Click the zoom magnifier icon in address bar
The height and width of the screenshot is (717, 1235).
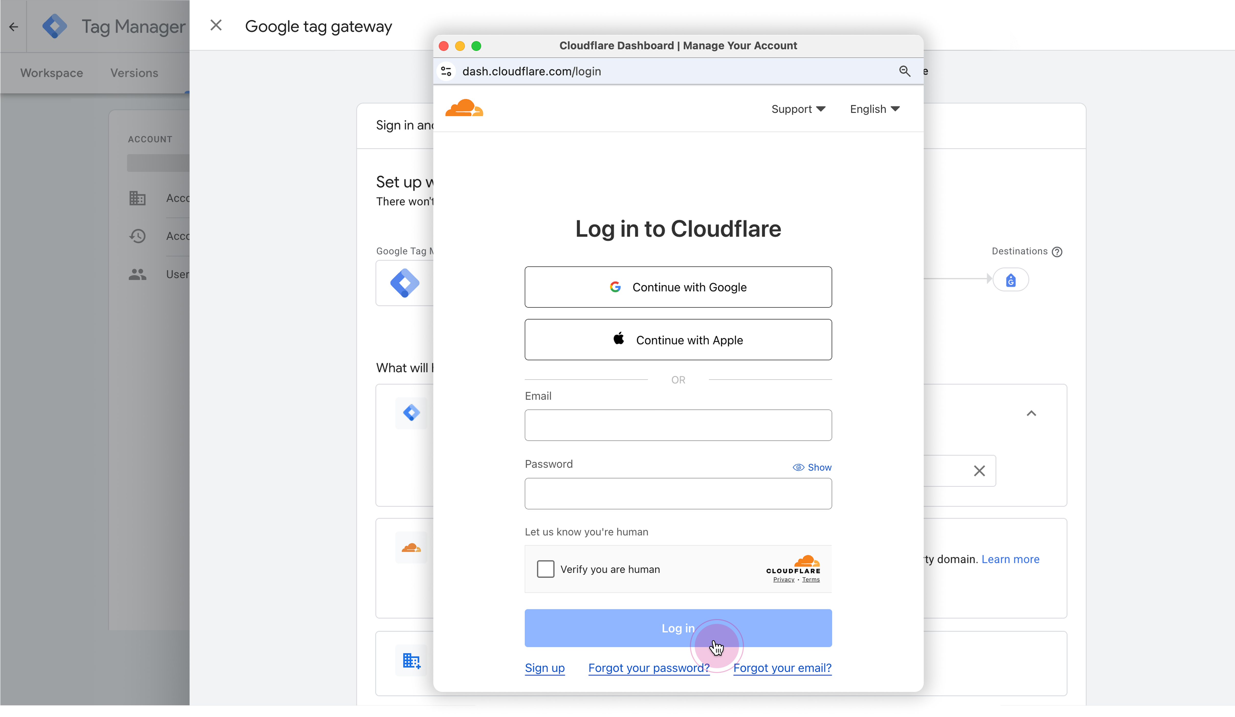(905, 72)
